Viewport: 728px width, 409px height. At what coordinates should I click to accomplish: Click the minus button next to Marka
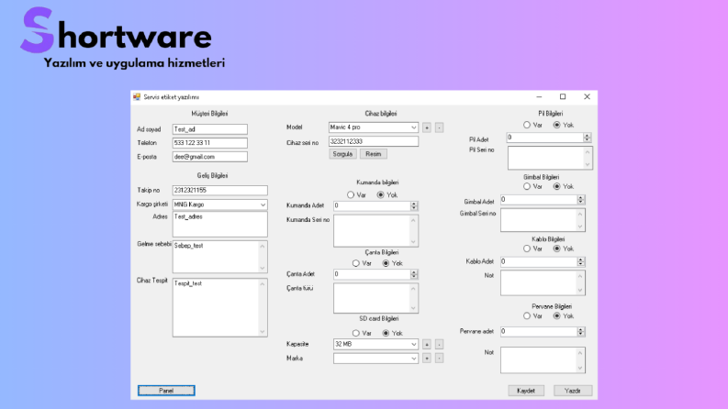[x=439, y=358]
